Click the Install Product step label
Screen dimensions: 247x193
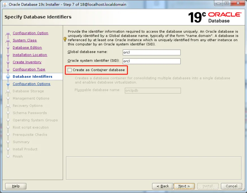25,149
